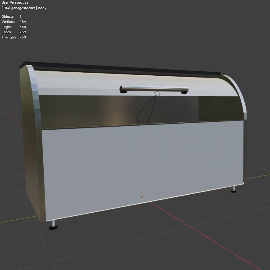Screen dimensions: 270x270
Task: Click the Vertices count "434"
Action: (x=23, y=22)
